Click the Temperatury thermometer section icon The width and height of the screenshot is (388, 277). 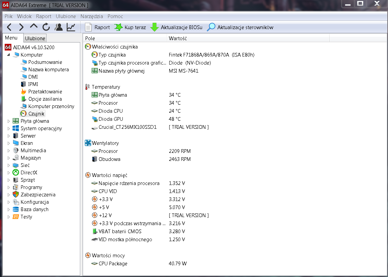(x=87, y=87)
